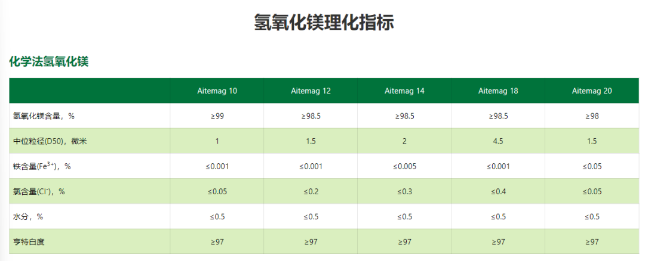Screen dimensions: 645x261
Task: Click the moisture ≤0.5 cell for Aitemag 12
Action: click(311, 217)
